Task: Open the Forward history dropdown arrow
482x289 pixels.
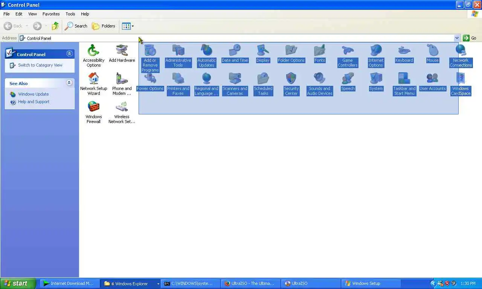Action: point(46,26)
